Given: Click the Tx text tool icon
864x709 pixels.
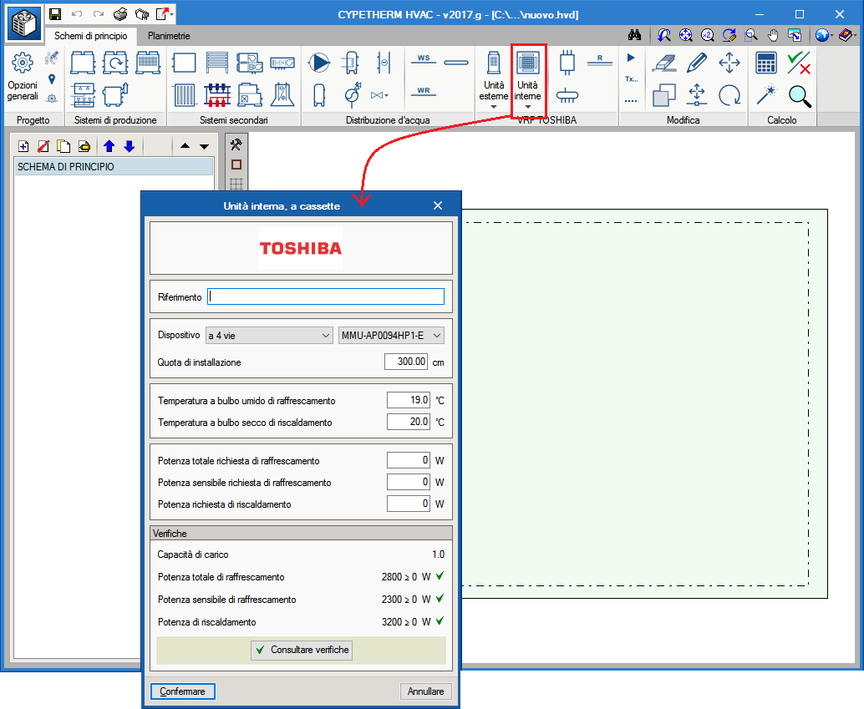Looking at the screenshot, I should click(631, 79).
